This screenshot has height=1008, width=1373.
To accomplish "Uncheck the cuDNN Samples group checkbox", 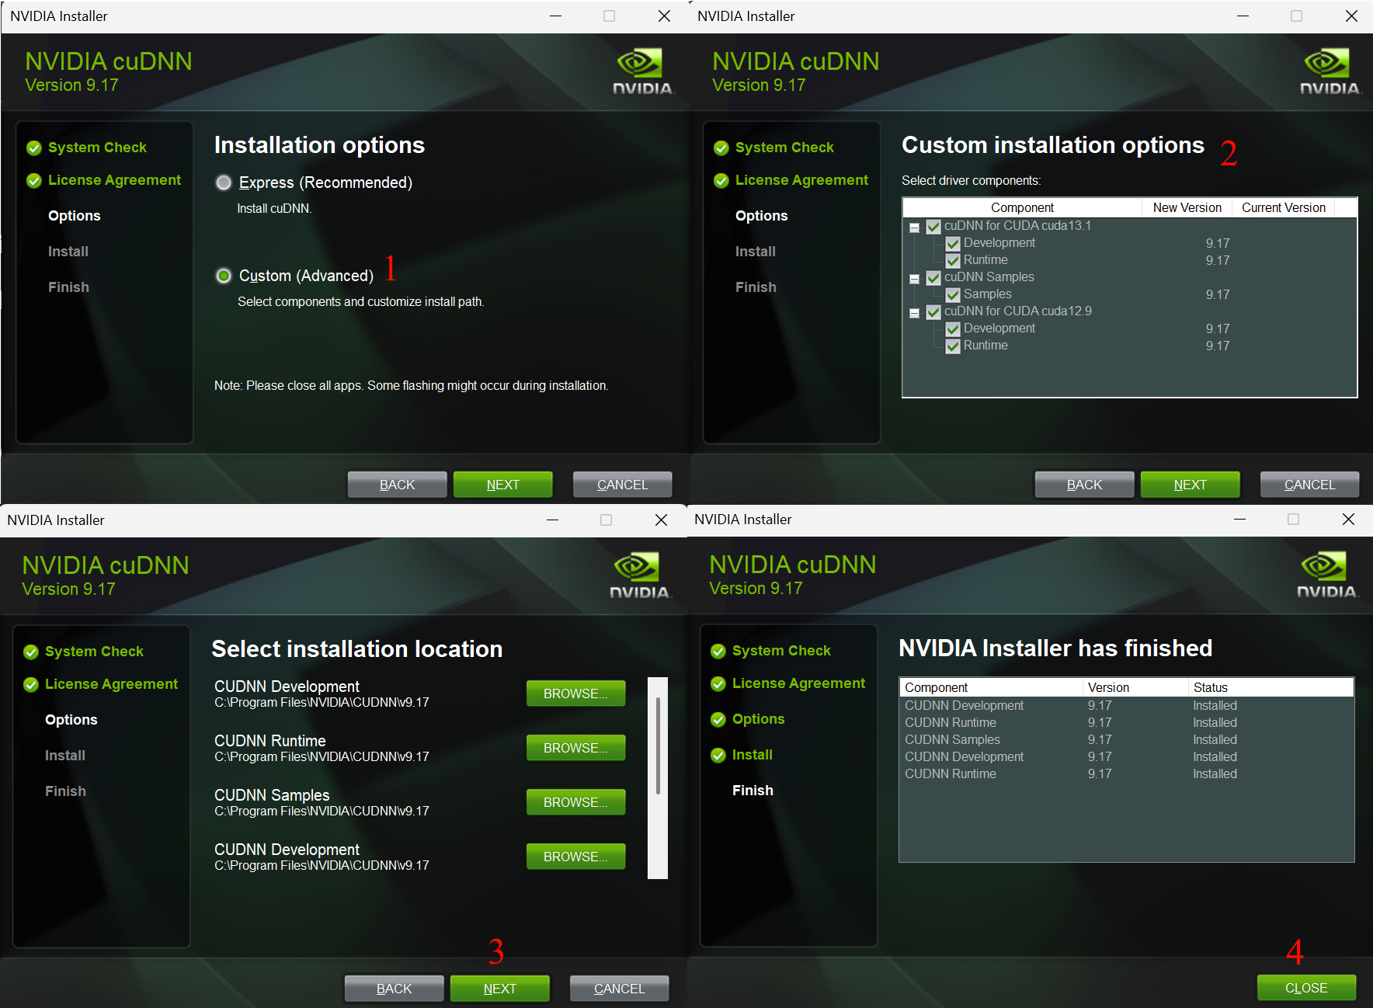I will (x=933, y=278).
